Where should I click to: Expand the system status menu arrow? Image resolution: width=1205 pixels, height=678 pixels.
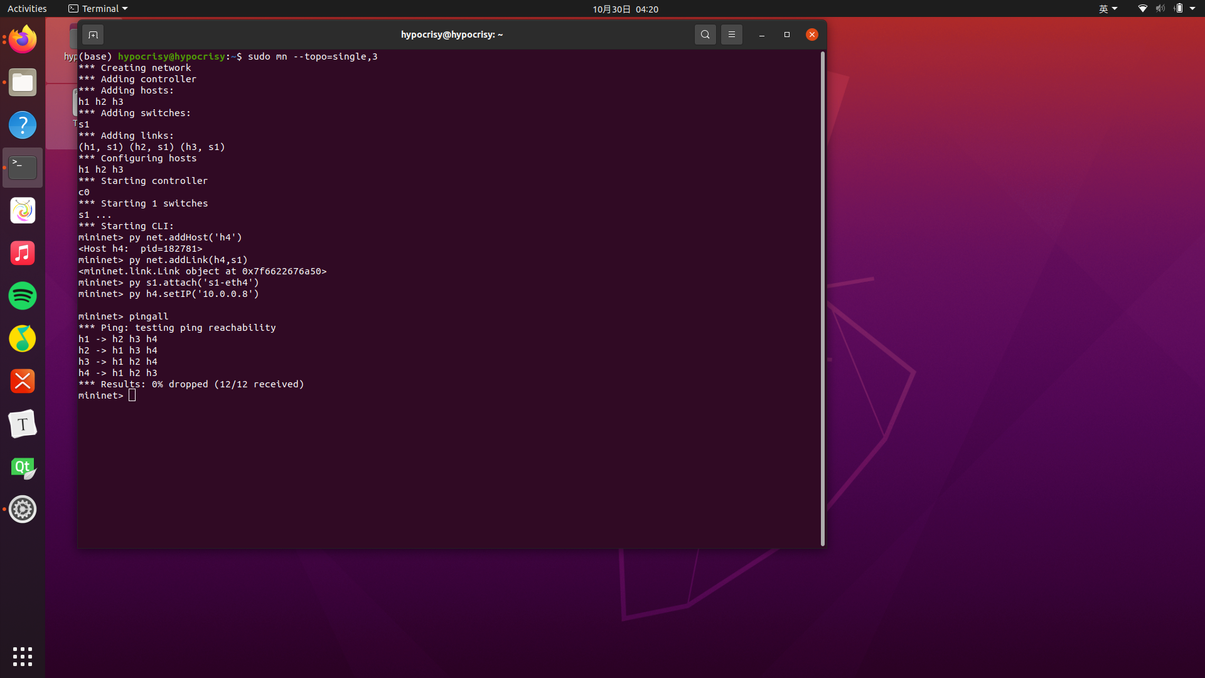[x=1192, y=9]
